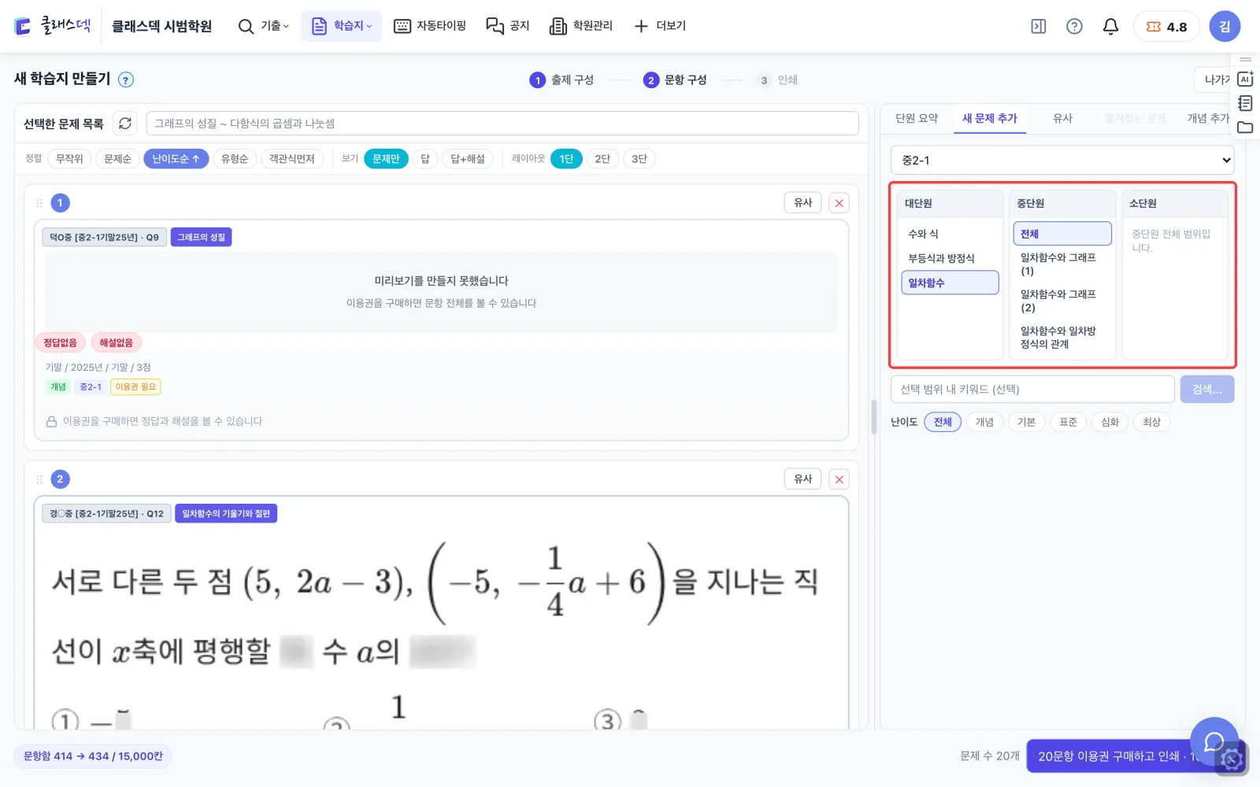Sort problems by 문제순

point(117,159)
